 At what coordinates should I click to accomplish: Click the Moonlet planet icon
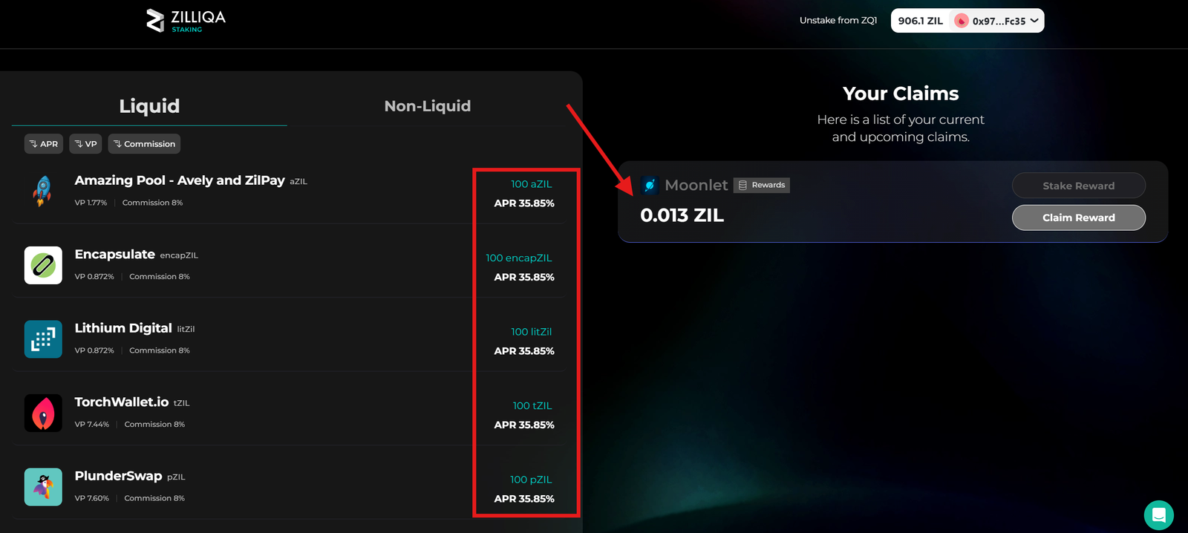(x=650, y=185)
